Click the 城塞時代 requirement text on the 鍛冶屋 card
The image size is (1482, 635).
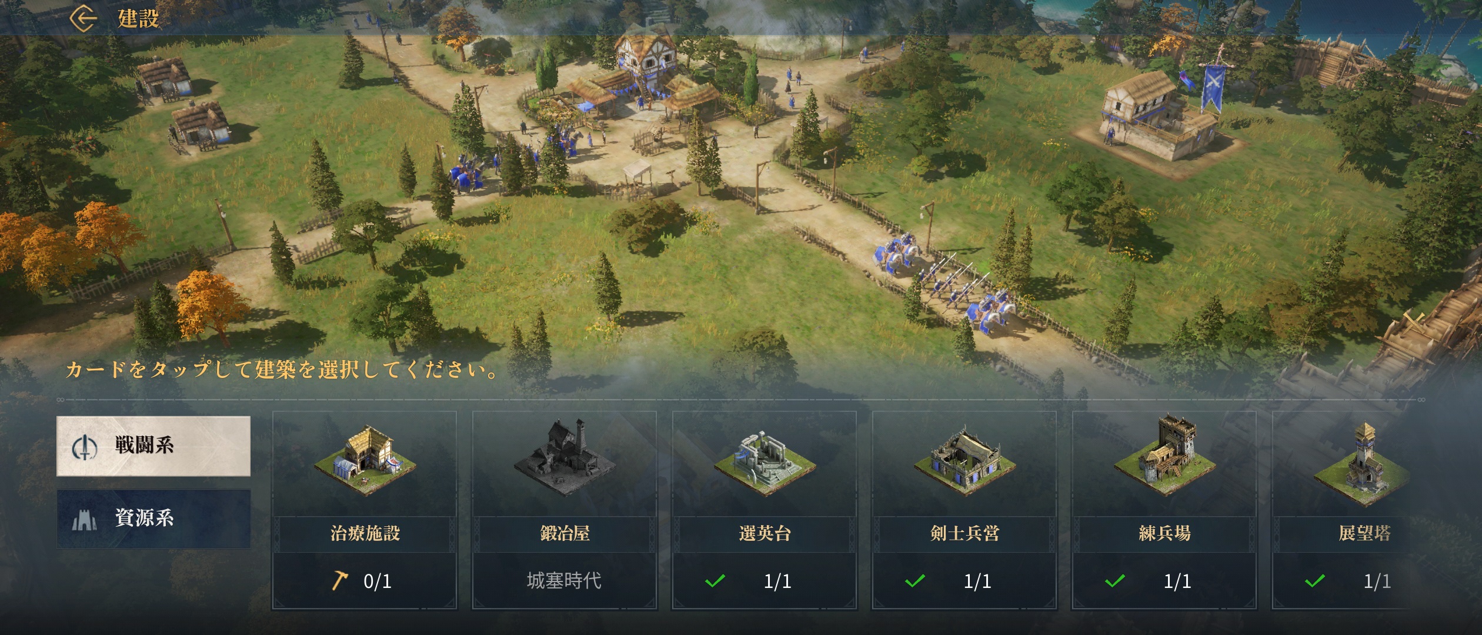(564, 580)
